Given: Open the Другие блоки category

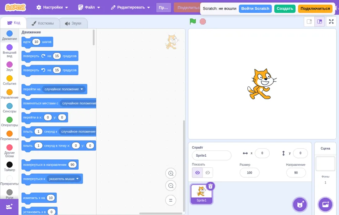Looking at the screenshot, I should coord(10,151).
